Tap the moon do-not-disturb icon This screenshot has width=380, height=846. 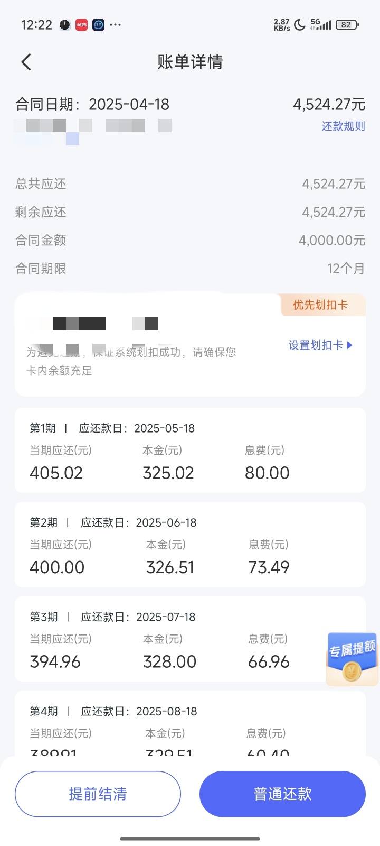click(x=300, y=24)
